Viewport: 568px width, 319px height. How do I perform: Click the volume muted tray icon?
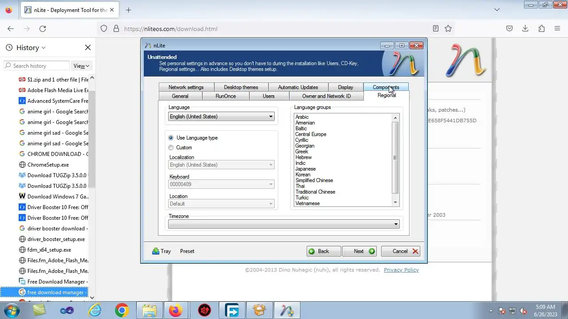(x=524, y=311)
